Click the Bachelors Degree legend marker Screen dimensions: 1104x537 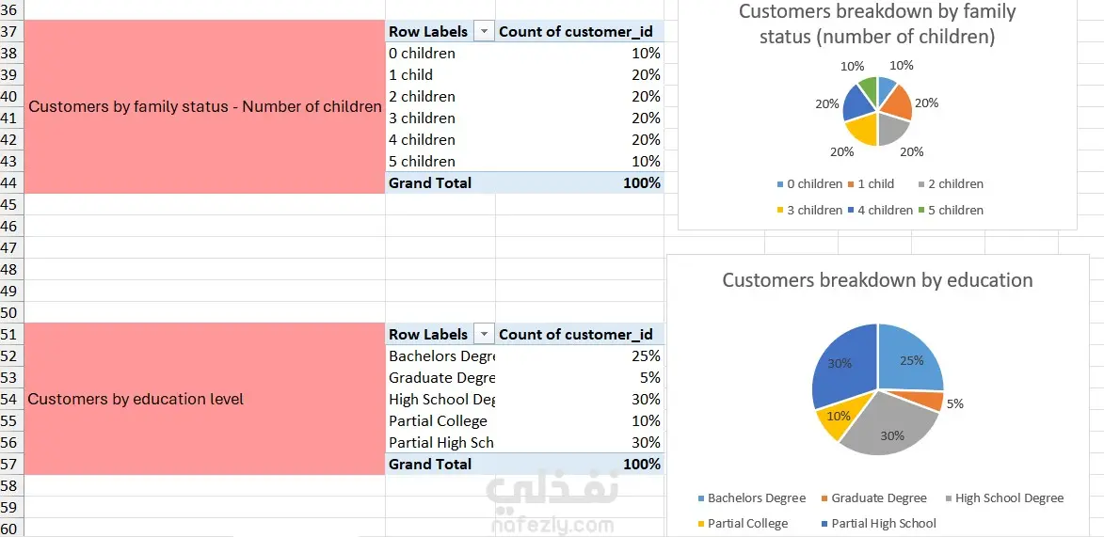(701, 498)
